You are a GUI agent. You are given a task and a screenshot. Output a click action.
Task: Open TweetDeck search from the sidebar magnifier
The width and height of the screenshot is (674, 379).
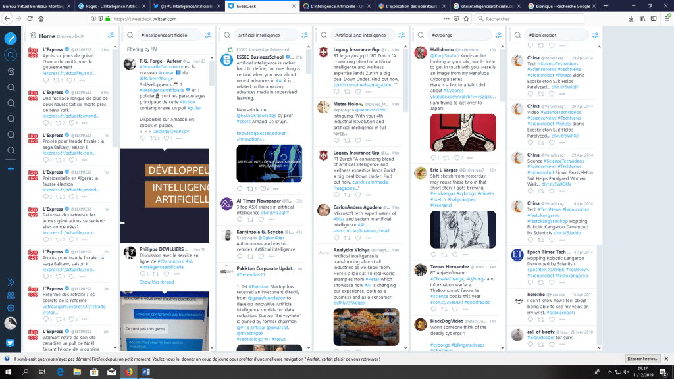pos(11,55)
